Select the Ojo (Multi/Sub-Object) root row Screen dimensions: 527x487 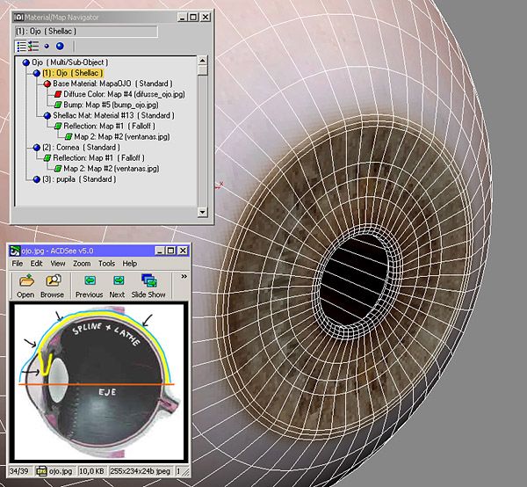coord(70,62)
